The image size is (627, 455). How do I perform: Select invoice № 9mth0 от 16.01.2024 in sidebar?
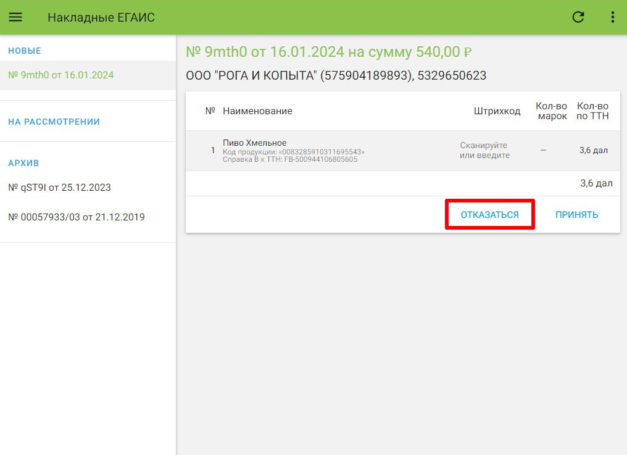[61, 75]
